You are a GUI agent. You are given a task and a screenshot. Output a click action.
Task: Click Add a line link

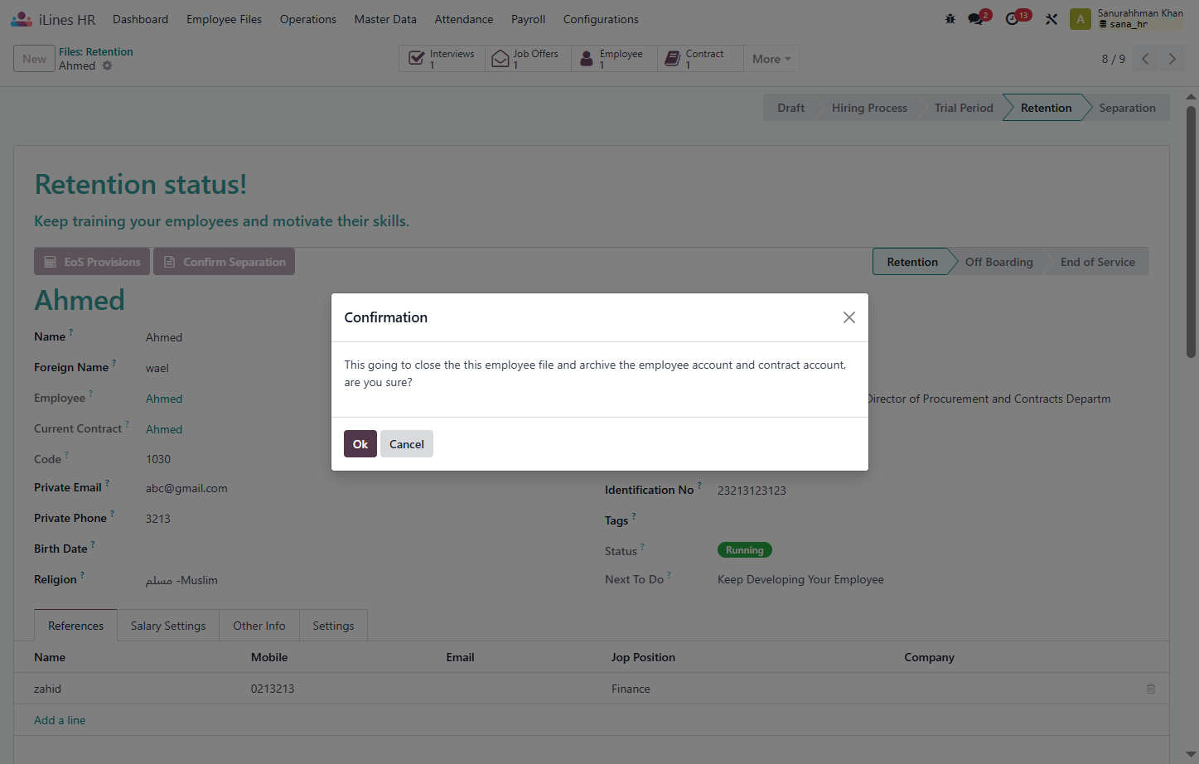(x=60, y=720)
